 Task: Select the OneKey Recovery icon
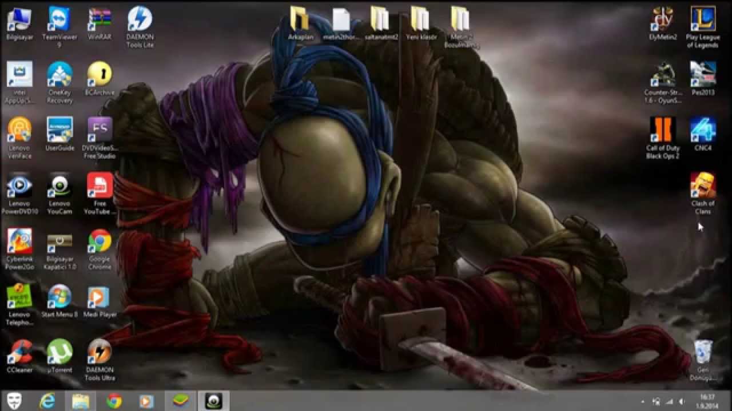pos(59,83)
